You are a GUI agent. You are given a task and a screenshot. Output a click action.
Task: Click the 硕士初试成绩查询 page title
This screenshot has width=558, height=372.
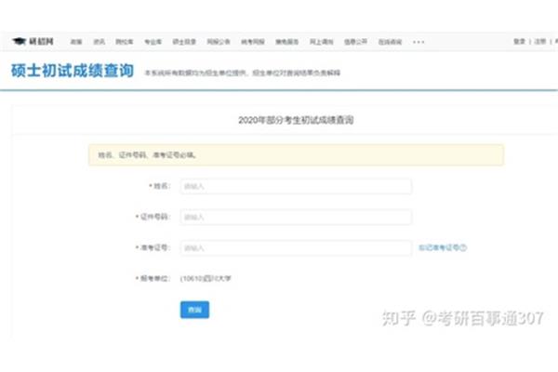[x=73, y=71]
